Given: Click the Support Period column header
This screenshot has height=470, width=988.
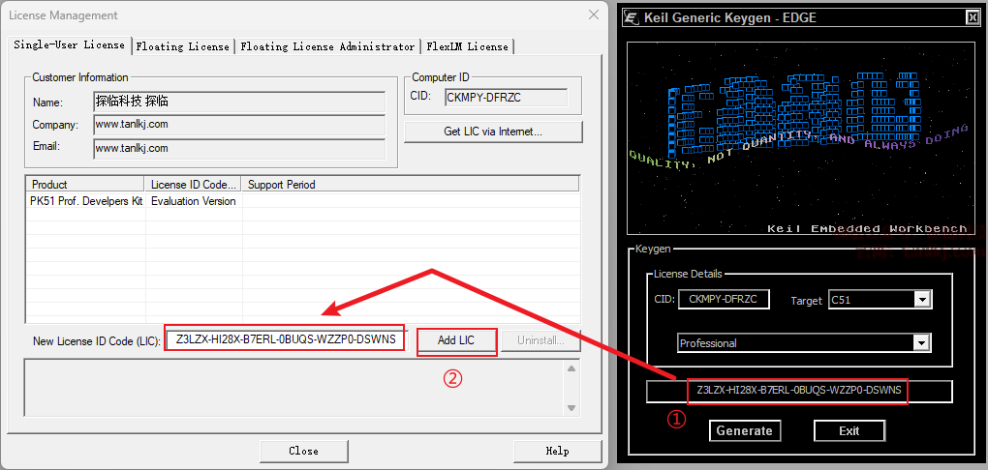Looking at the screenshot, I should coord(410,185).
